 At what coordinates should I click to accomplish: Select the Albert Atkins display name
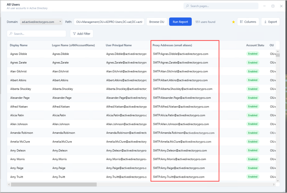[x=18, y=80]
